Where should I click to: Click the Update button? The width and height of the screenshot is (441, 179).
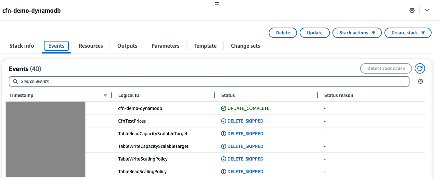click(x=315, y=33)
